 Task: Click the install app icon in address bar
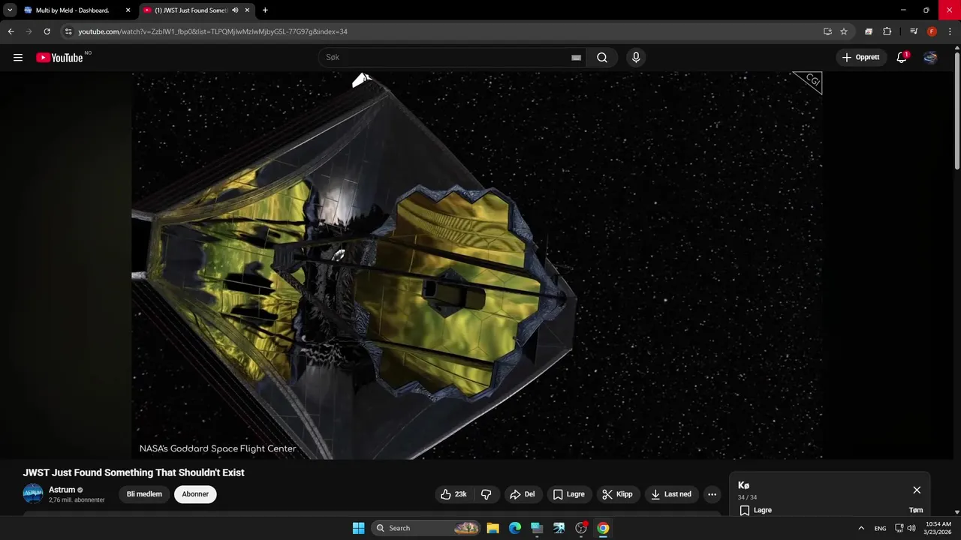click(827, 31)
